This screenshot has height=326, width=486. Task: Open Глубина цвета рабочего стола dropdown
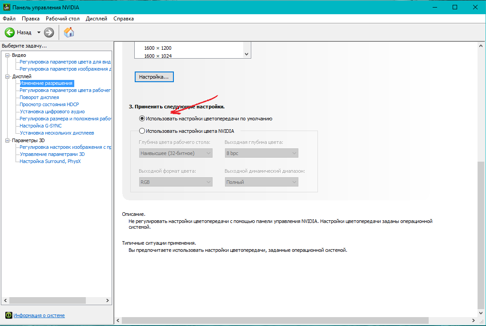coord(176,153)
